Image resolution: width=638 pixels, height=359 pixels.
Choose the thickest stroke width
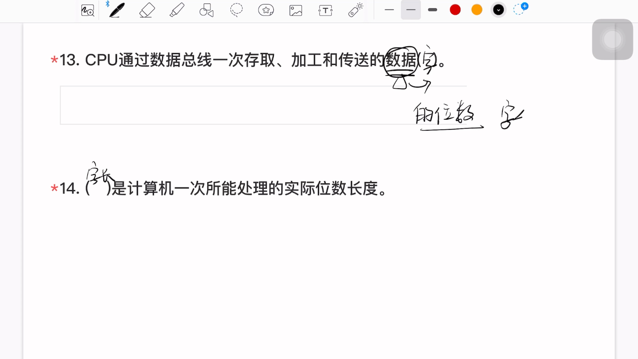pyautogui.click(x=432, y=10)
